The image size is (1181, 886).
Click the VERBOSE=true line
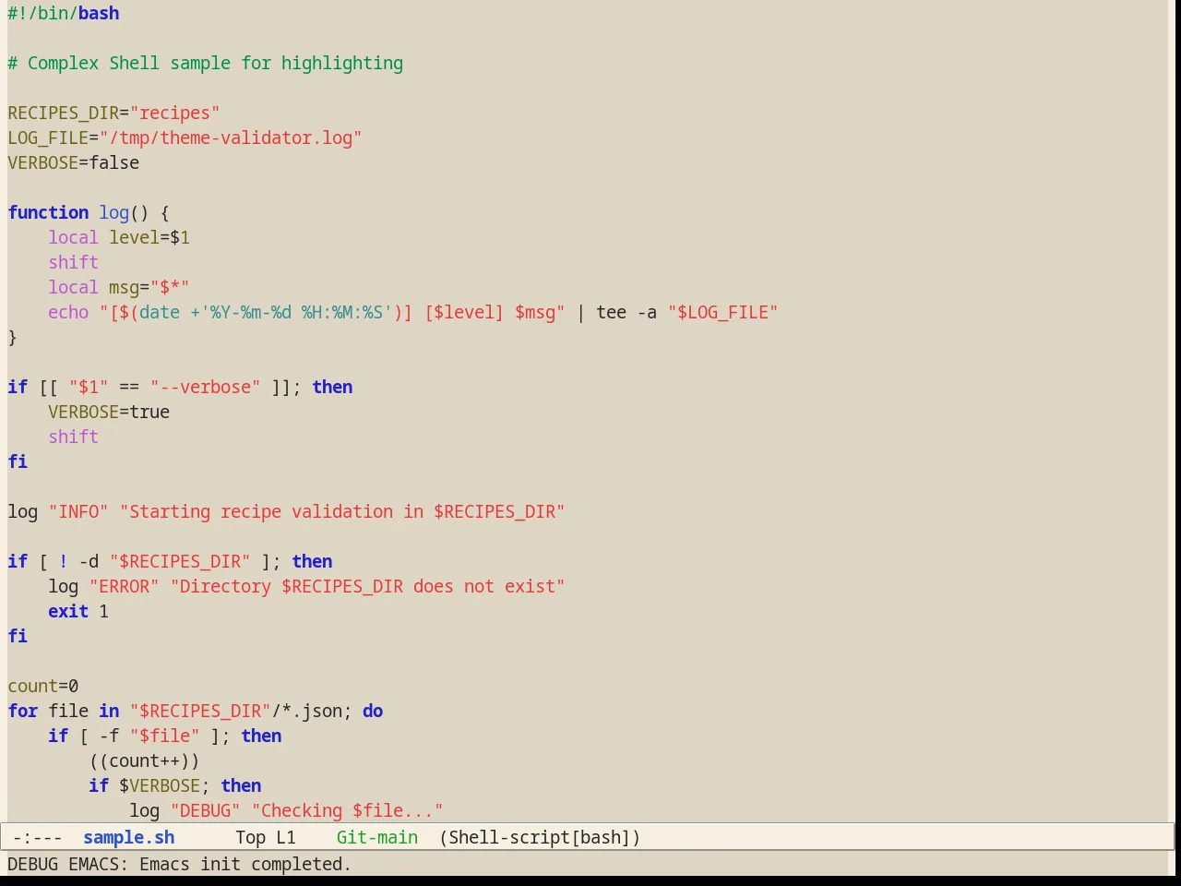tap(109, 412)
